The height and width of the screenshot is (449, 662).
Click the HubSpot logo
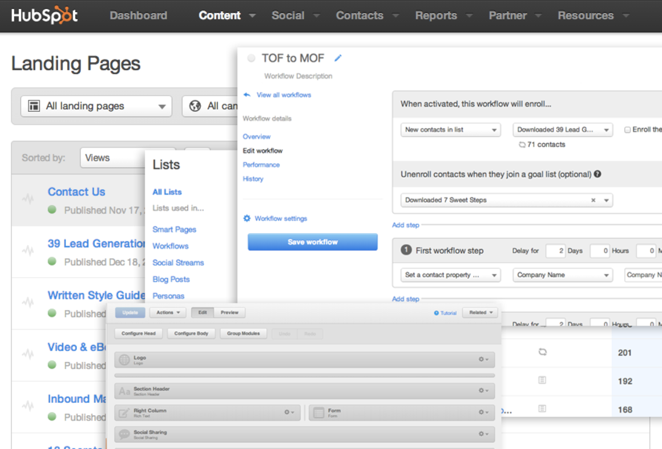pyautogui.click(x=44, y=15)
